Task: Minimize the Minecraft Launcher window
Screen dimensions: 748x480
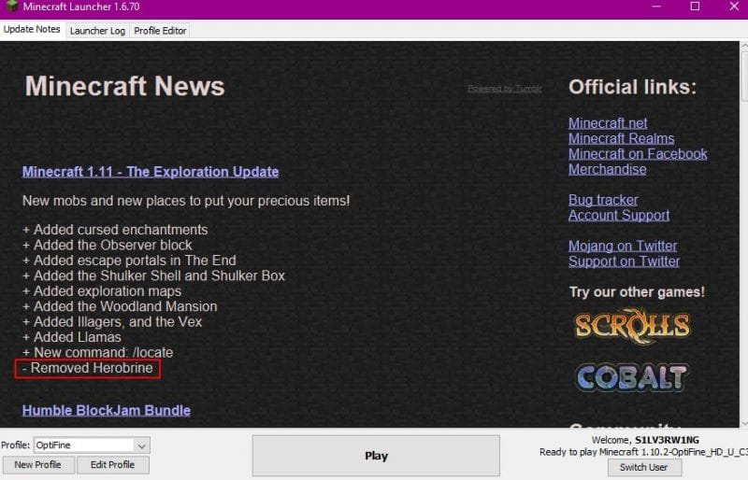Action: [656, 7]
